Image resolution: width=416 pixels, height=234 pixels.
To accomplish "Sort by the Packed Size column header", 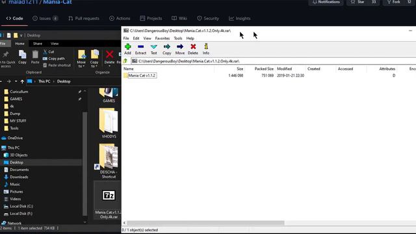I will [264, 69].
